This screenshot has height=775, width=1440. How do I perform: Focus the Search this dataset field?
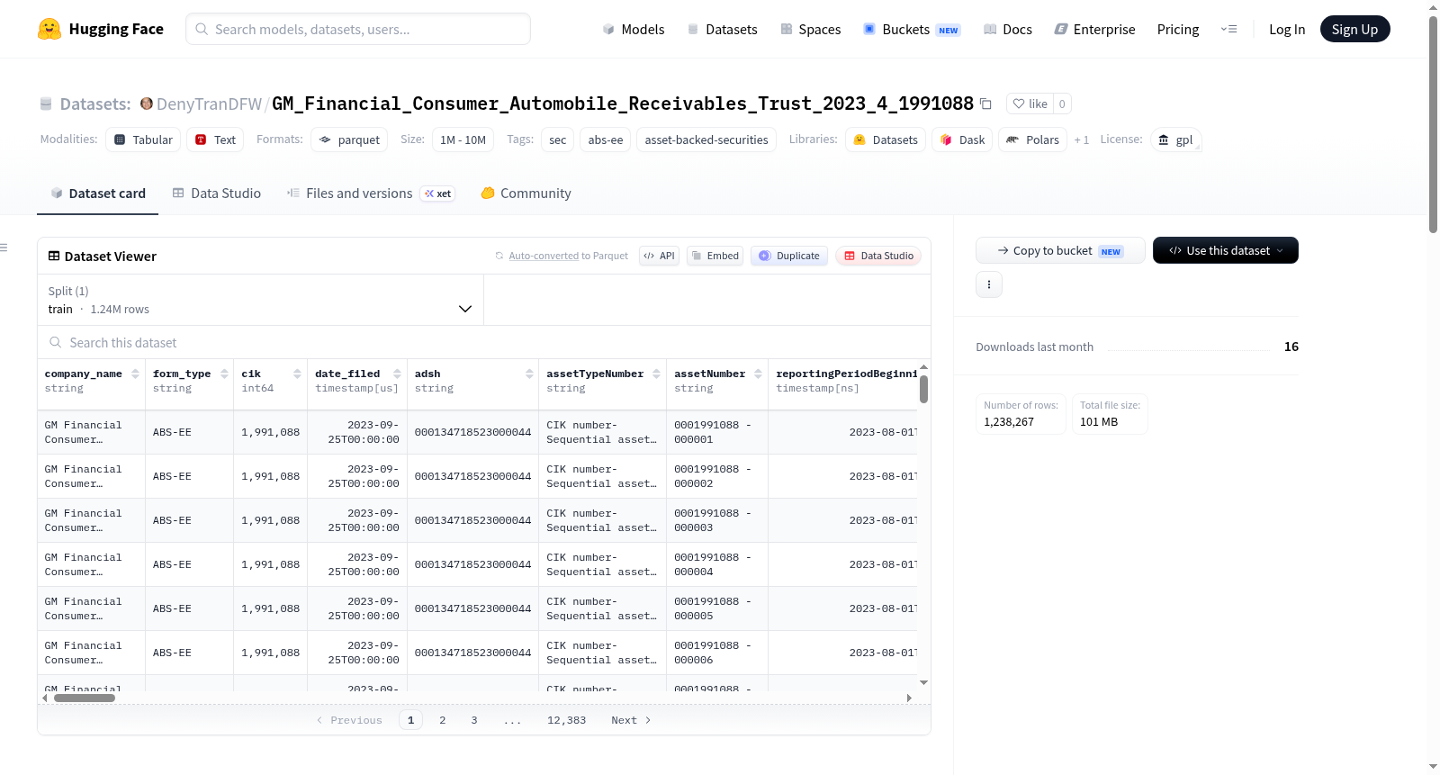484,342
